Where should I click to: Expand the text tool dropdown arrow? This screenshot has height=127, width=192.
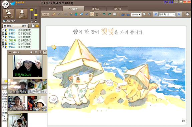[101, 14]
